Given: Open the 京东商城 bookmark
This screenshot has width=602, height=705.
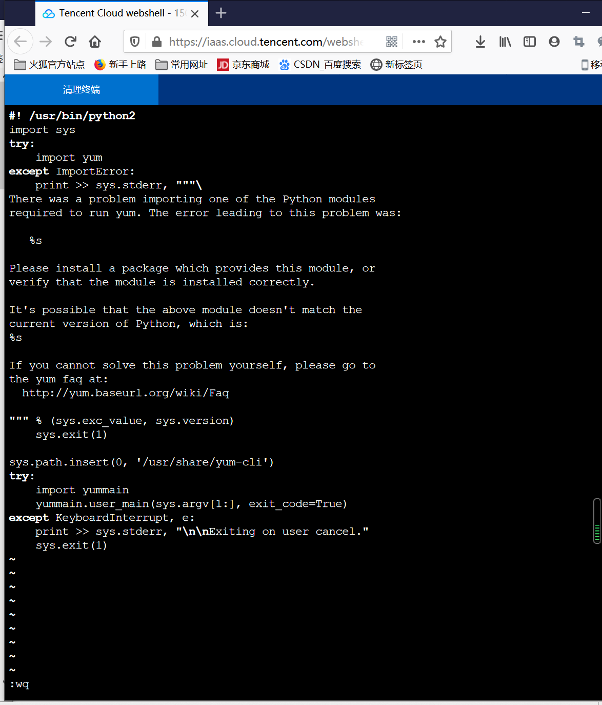Looking at the screenshot, I should [244, 65].
